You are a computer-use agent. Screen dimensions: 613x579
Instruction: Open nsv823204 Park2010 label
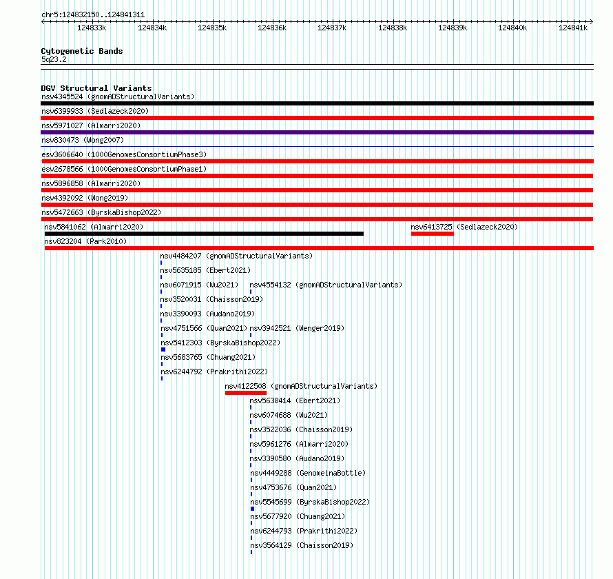point(85,241)
